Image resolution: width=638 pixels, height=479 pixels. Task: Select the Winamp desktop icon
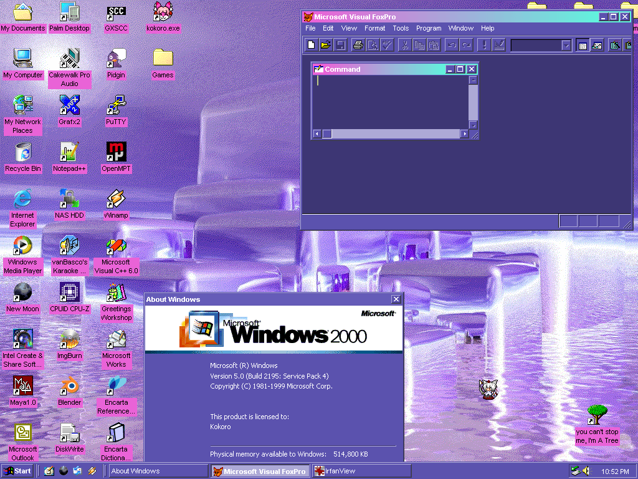(116, 200)
